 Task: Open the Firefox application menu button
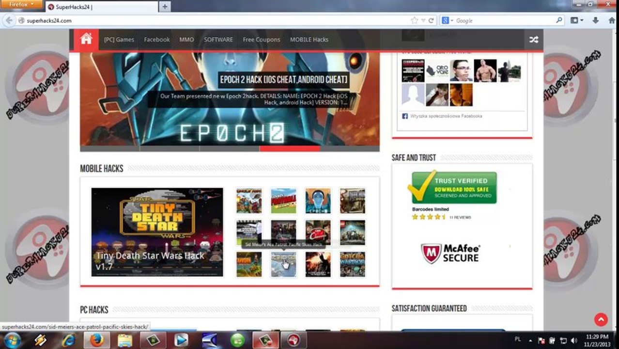click(22, 4)
